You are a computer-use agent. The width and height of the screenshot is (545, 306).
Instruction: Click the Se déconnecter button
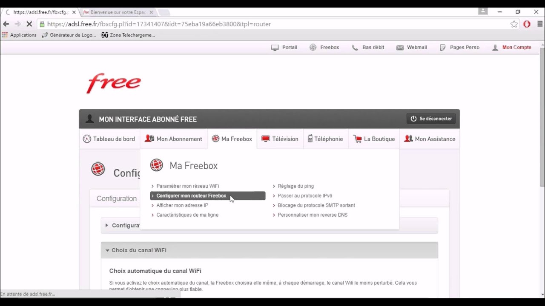(431, 119)
